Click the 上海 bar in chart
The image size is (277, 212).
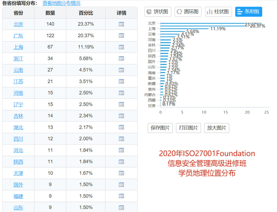click(184, 29)
